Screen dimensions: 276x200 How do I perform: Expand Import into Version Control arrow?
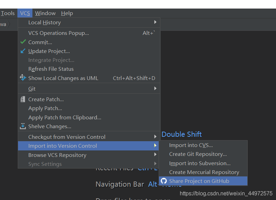click(155, 146)
